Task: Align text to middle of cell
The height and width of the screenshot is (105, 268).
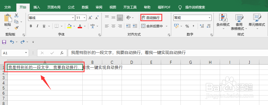Action: click(x=113, y=18)
